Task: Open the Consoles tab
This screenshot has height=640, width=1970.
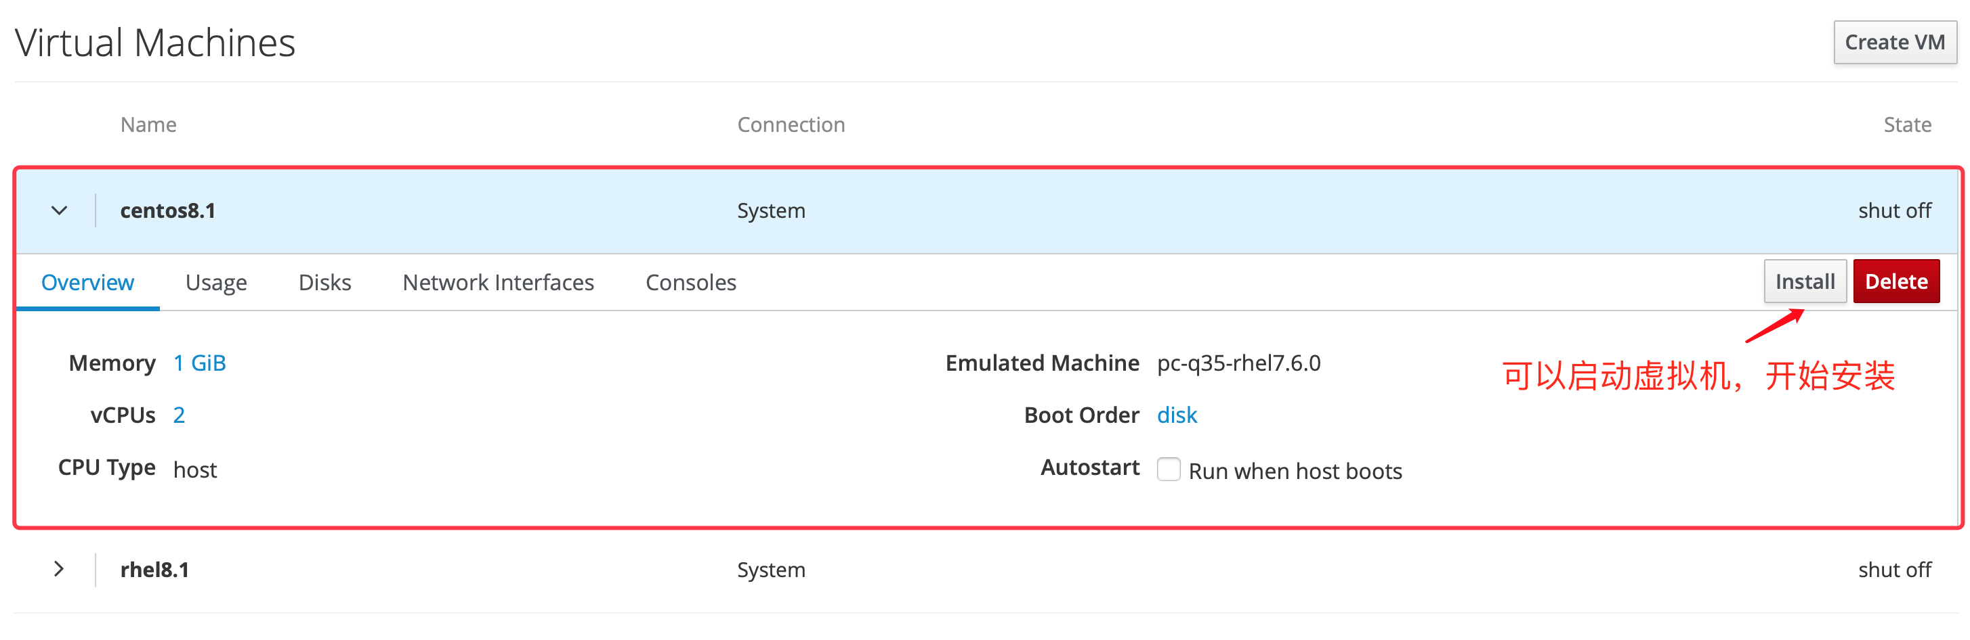Action: [690, 283]
